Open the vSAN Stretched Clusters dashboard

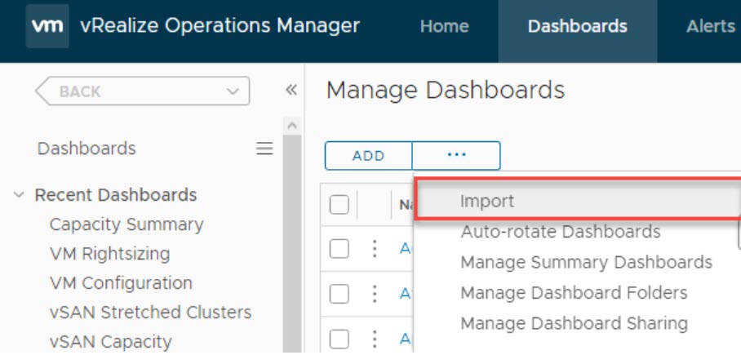tap(150, 313)
